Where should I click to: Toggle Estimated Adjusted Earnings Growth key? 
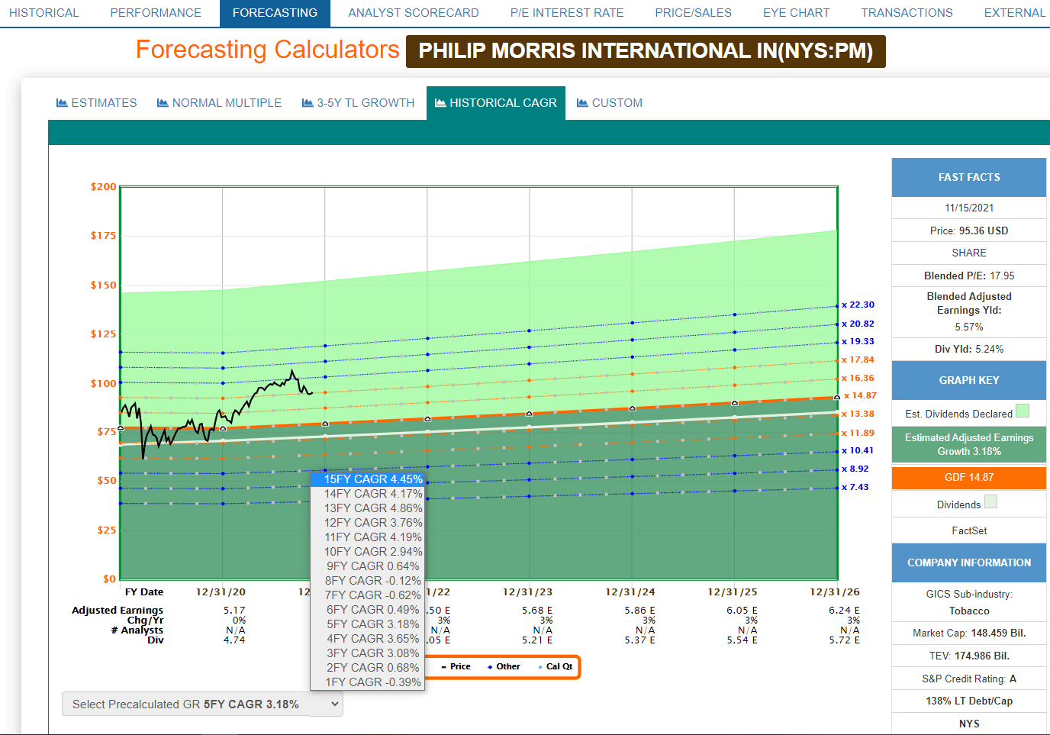(968, 444)
